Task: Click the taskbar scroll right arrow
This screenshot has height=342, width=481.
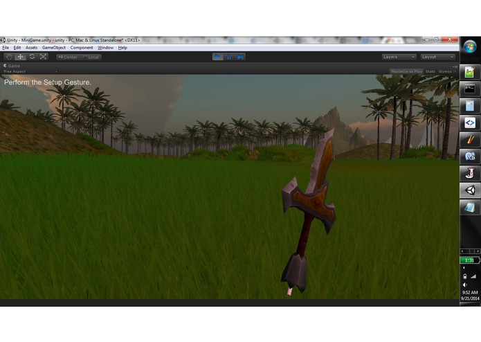Action: pyautogui.click(x=477, y=251)
